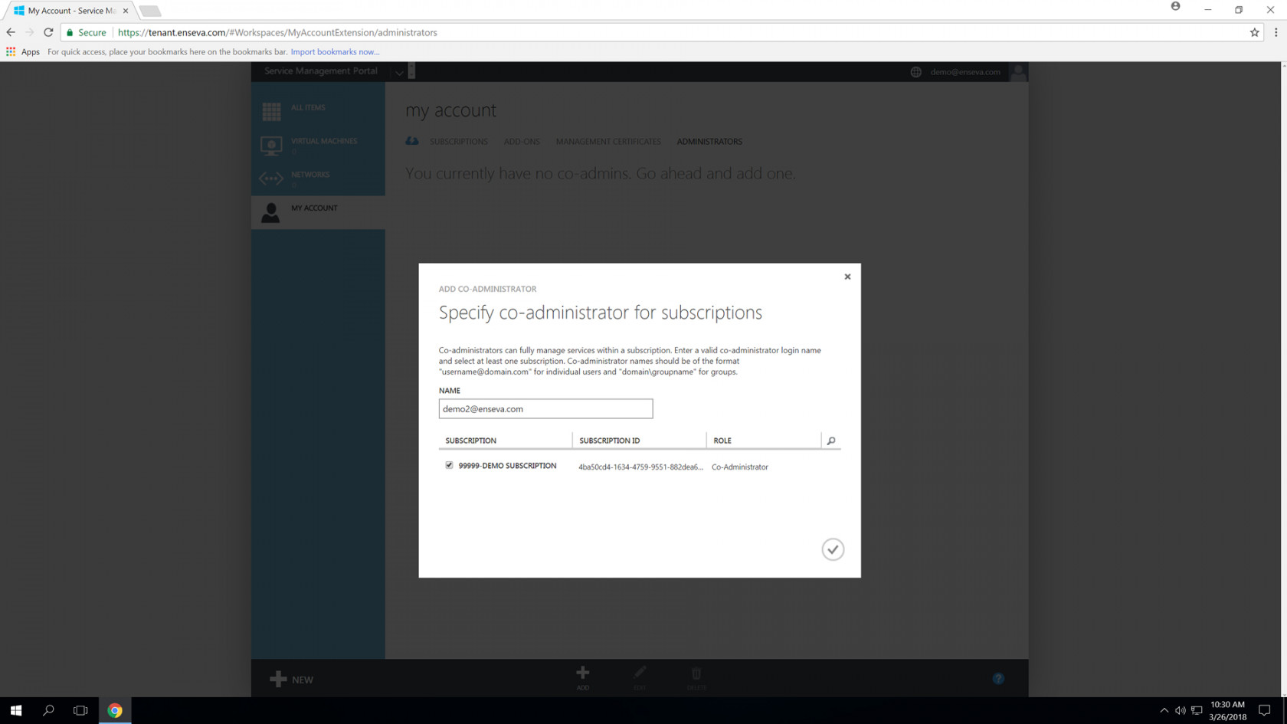Open the NETWORKS sidebar icon
This screenshot has width=1287, height=724.
click(271, 179)
